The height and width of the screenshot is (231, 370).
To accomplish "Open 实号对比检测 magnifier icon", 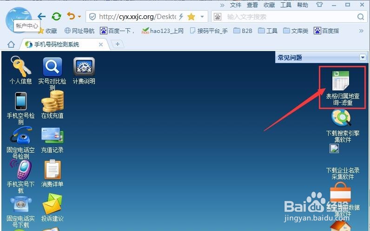I will 53,67.
